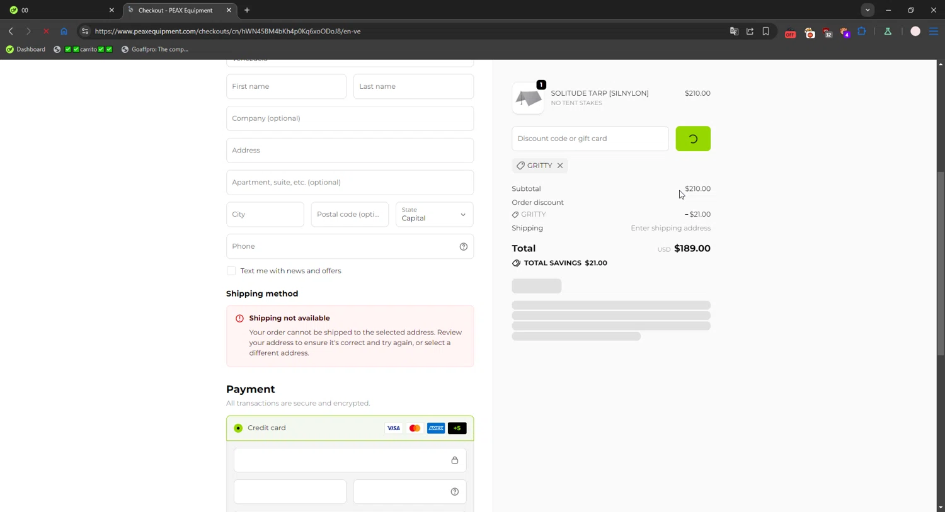Focus the card number field
Screen dimensions: 945x512
(x=350, y=460)
